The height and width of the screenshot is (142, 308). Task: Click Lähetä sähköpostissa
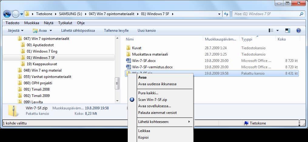click(78, 31)
